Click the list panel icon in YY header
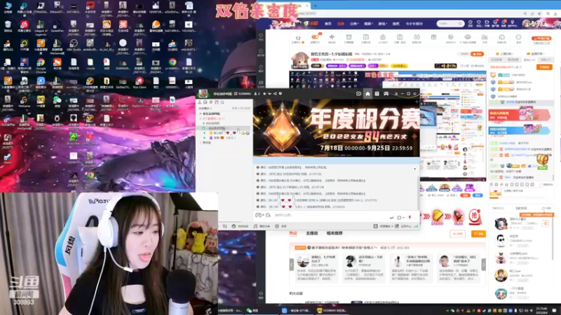The width and height of the screenshot is (561, 315). tap(377, 94)
